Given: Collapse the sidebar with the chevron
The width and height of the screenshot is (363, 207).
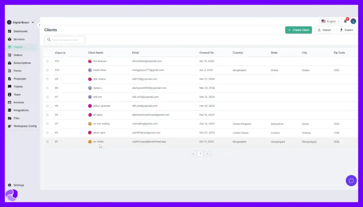Looking at the screenshot, I should [x=40, y=25].
